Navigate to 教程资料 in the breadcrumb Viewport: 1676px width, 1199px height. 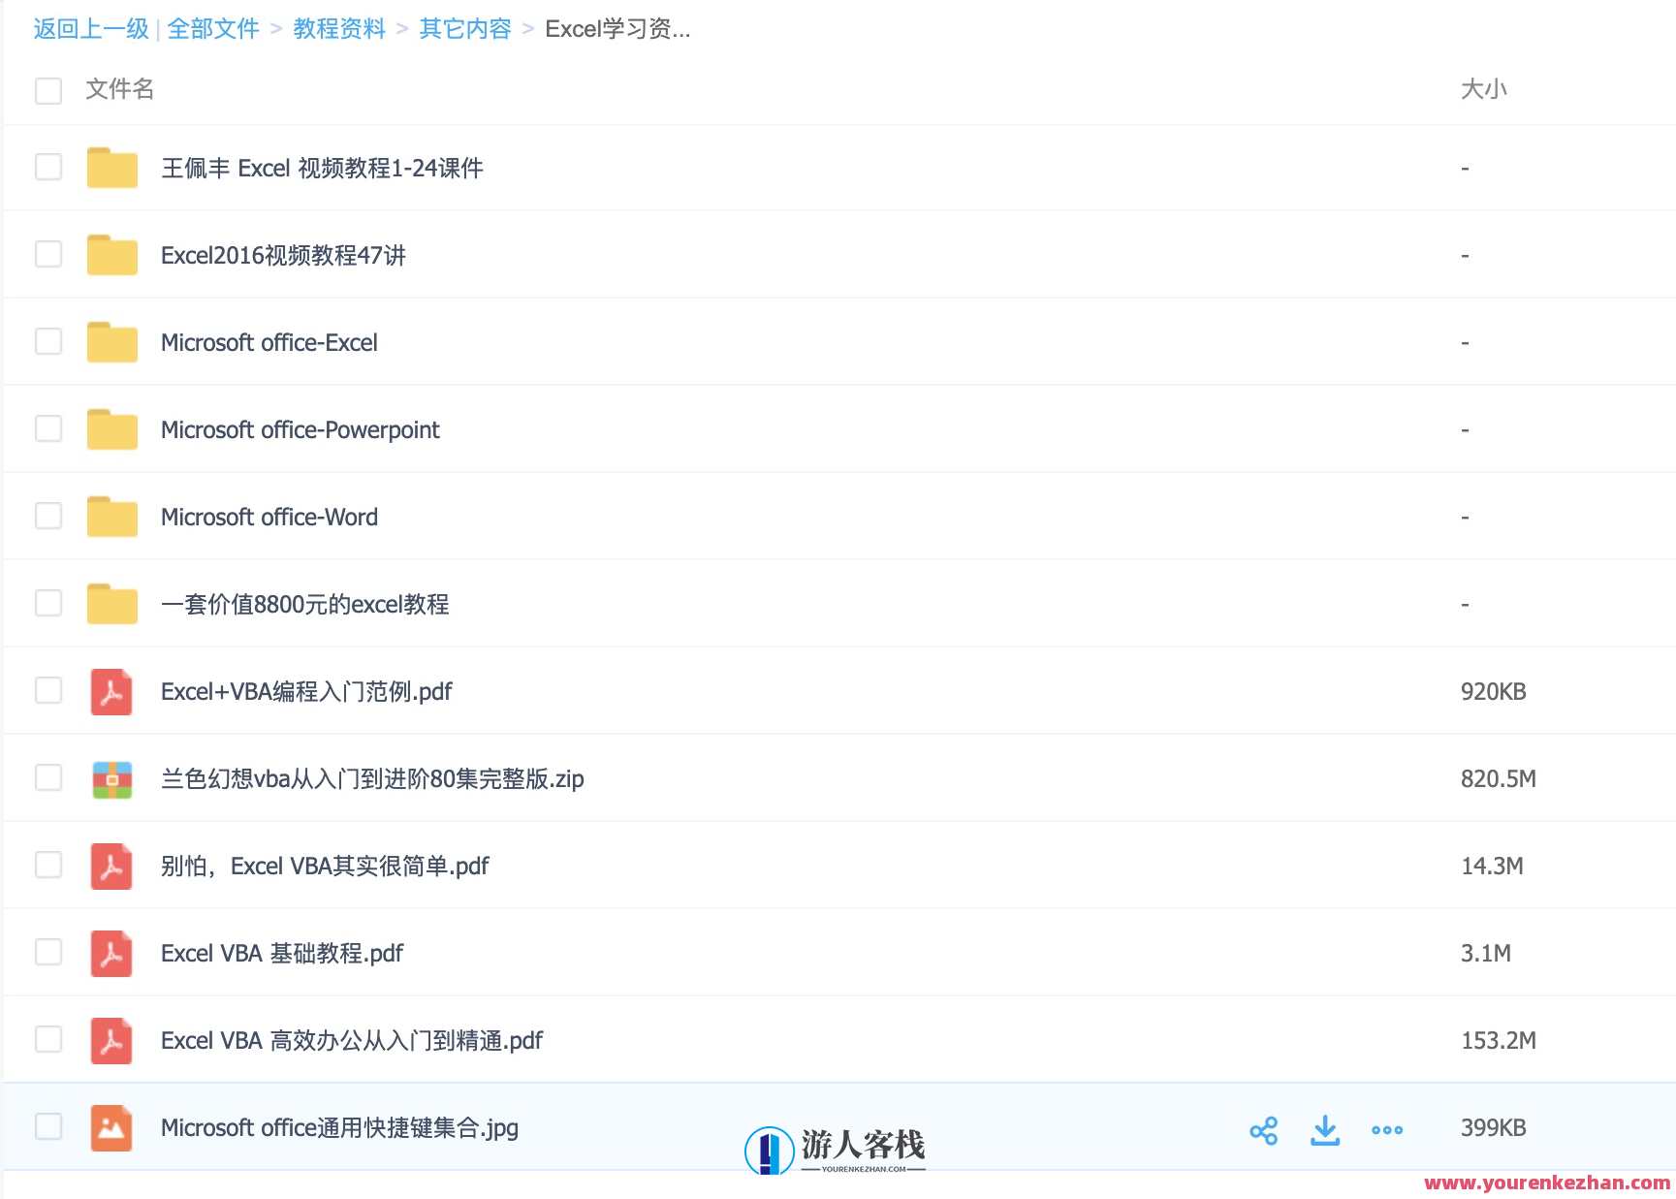click(x=339, y=28)
